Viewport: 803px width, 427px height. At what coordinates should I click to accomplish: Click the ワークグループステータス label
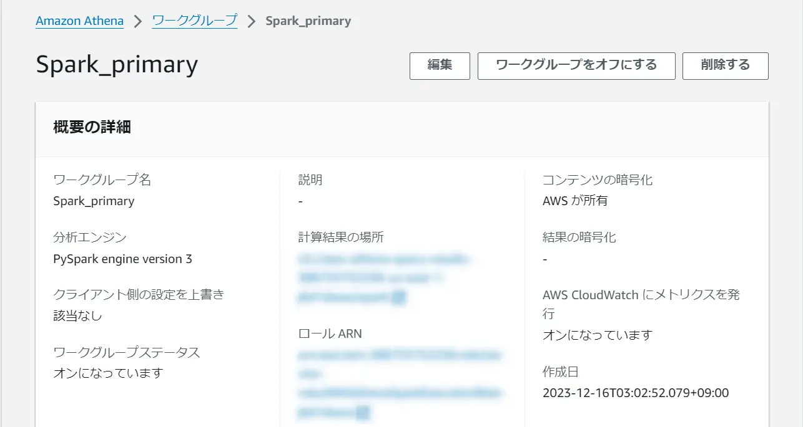(x=127, y=352)
